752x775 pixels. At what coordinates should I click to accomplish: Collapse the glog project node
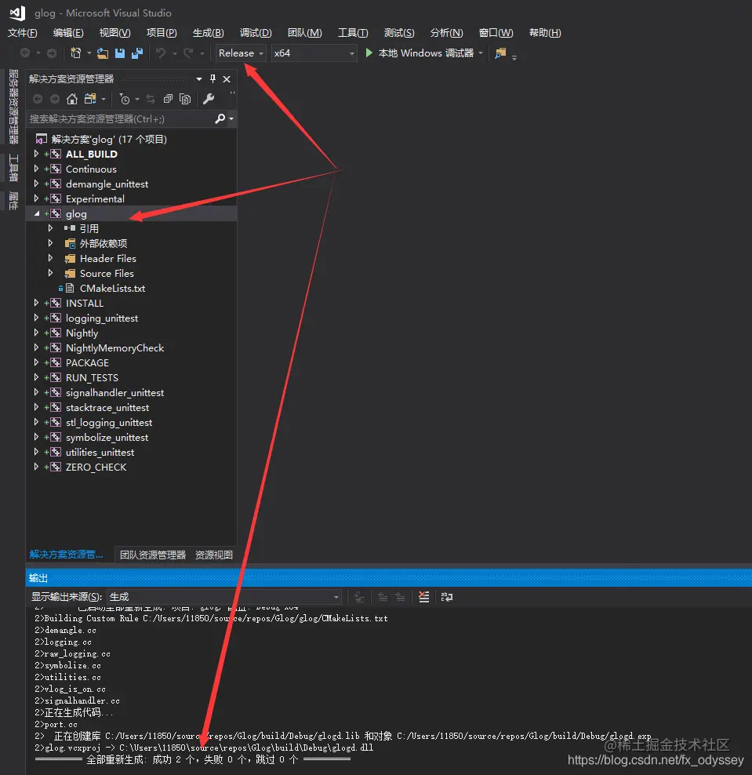click(37, 213)
